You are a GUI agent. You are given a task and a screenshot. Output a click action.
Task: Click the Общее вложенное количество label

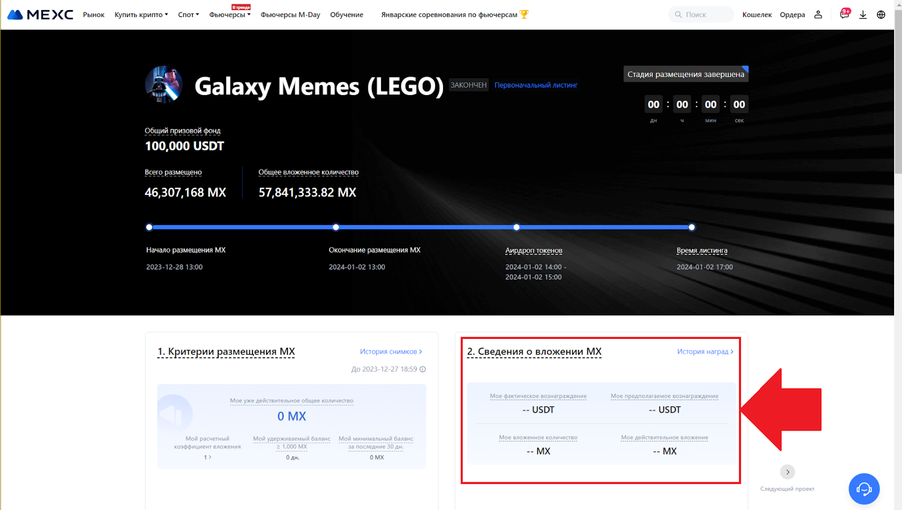click(x=308, y=172)
